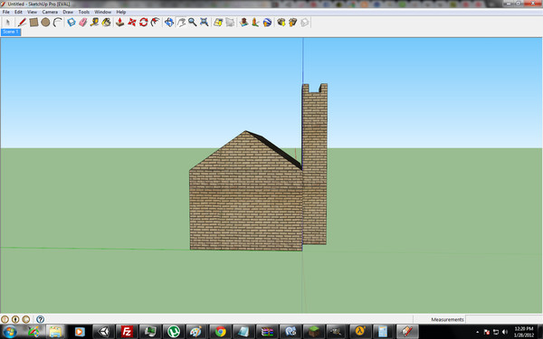Open Minecraft from the taskbar
This screenshot has width=543, height=339.
coord(314,332)
